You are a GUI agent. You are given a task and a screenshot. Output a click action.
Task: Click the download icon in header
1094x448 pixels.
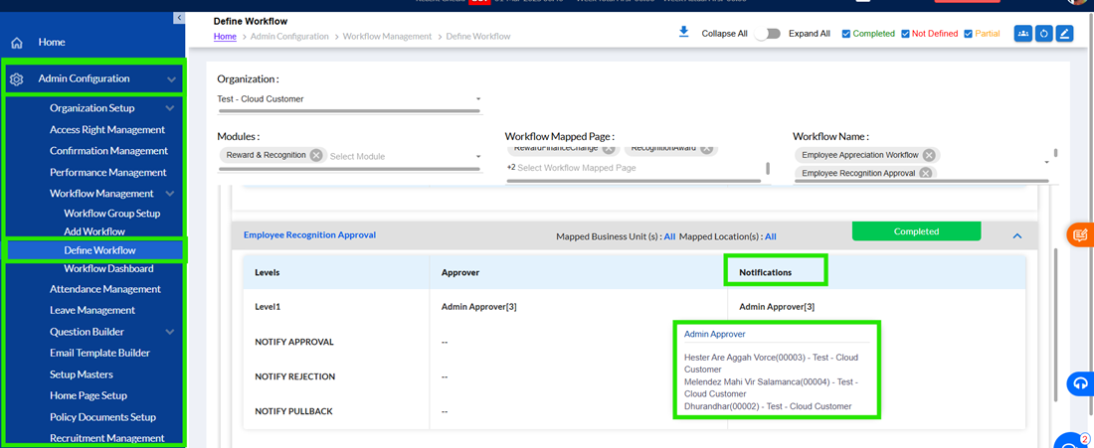684,32
